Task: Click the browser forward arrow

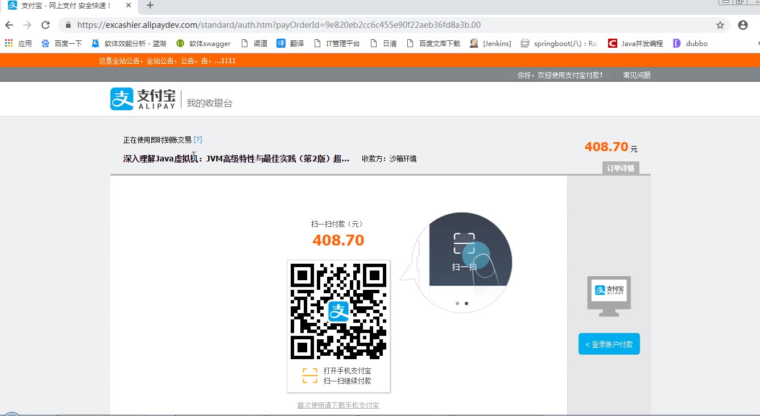Action: (x=27, y=25)
